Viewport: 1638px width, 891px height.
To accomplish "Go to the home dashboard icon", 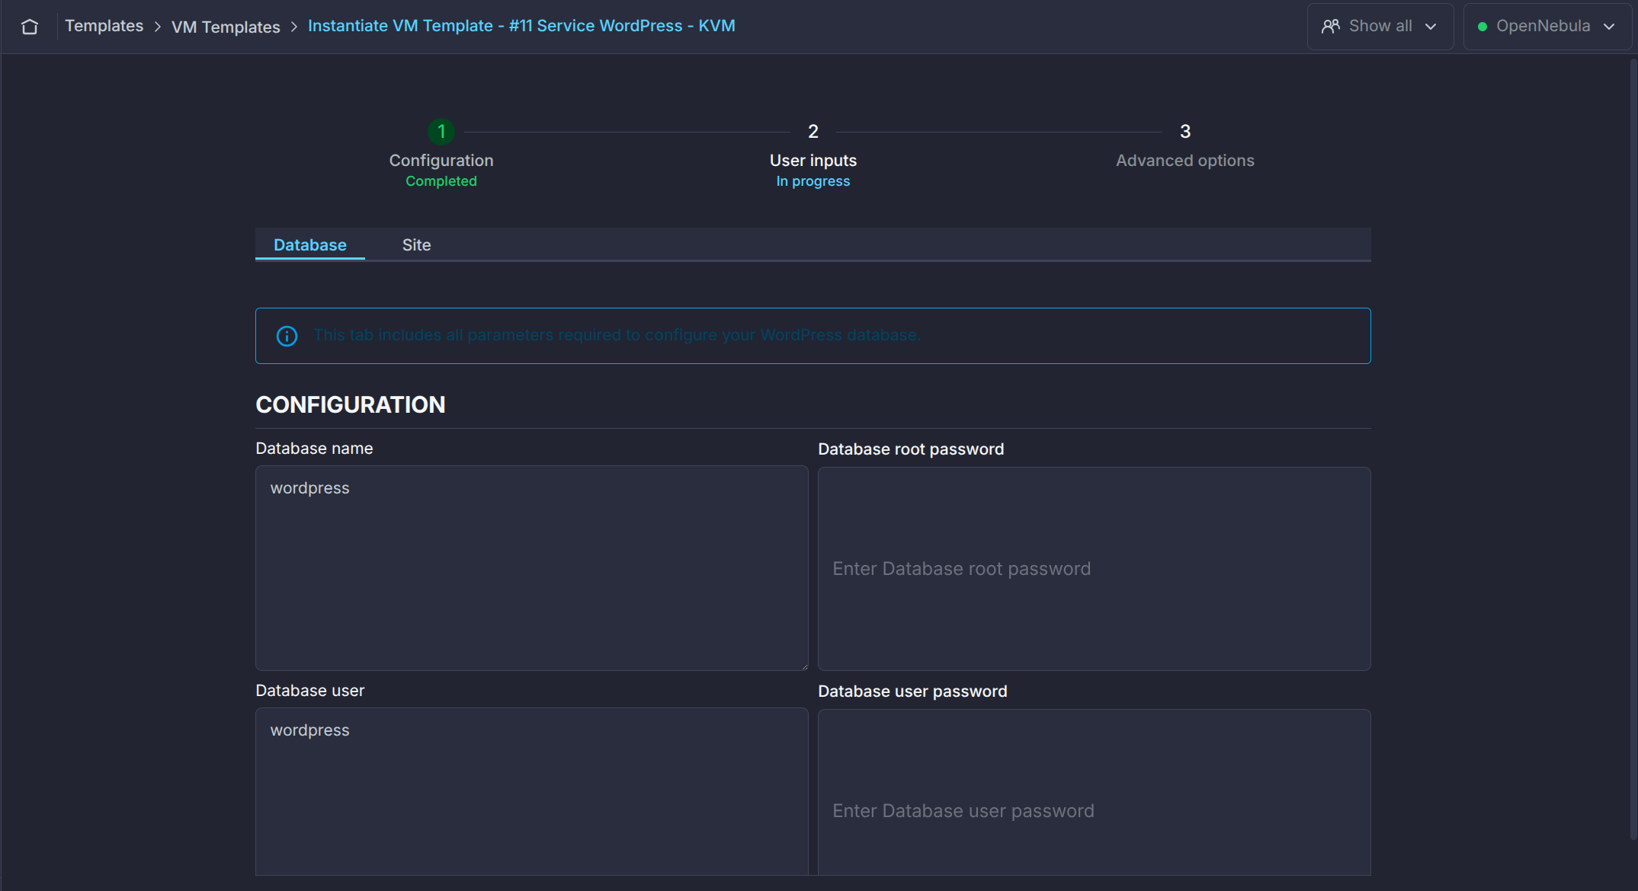I will (x=30, y=27).
